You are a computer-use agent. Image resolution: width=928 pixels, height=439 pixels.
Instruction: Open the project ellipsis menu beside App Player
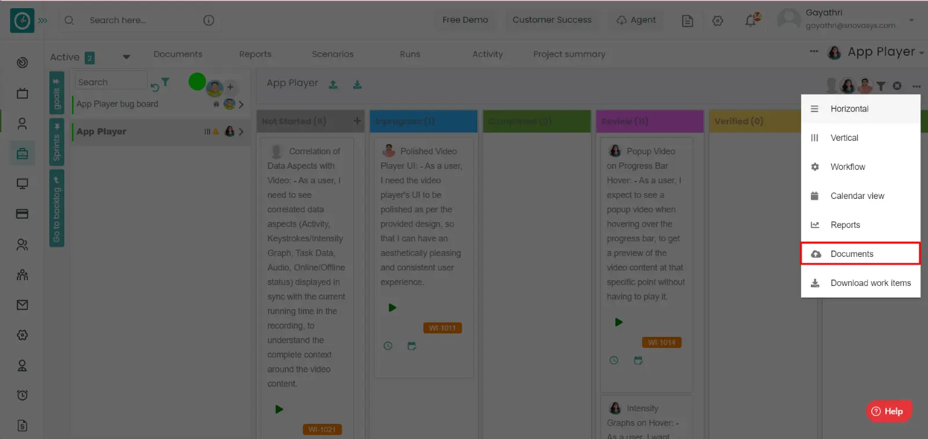[x=814, y=51]
